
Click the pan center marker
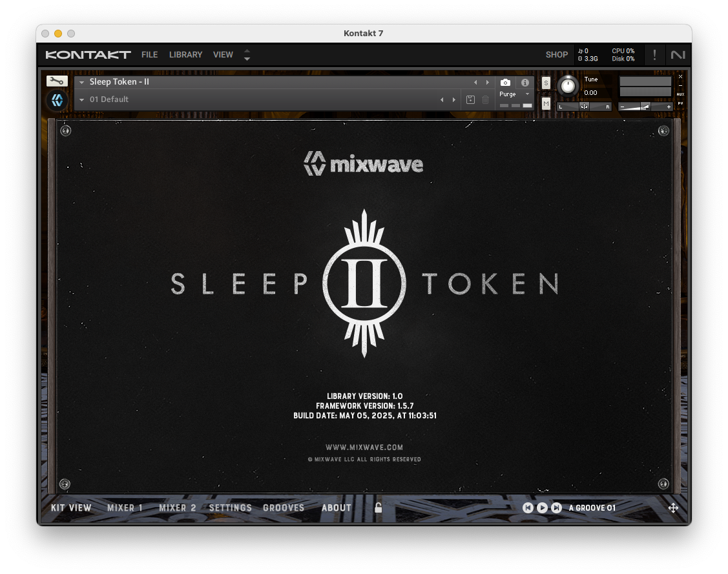[584, 107]
